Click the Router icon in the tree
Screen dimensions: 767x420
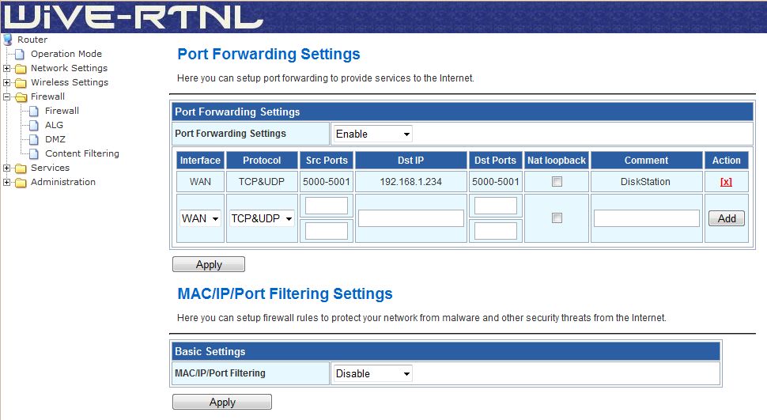(8, 40)
